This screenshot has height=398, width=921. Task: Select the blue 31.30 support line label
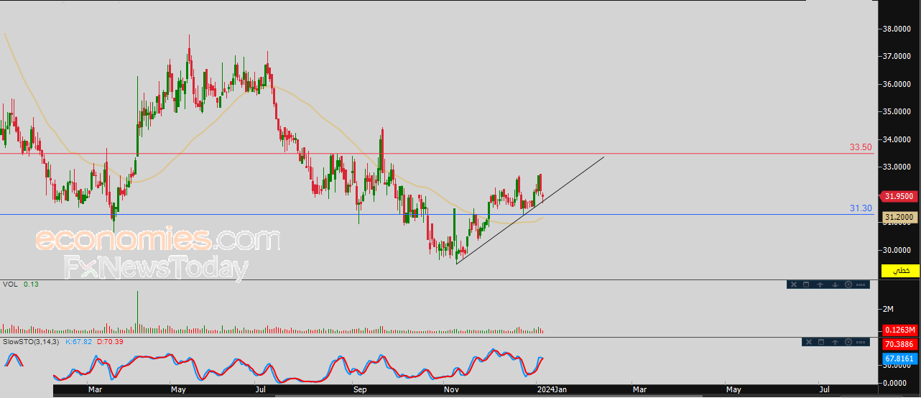[861, 208]
